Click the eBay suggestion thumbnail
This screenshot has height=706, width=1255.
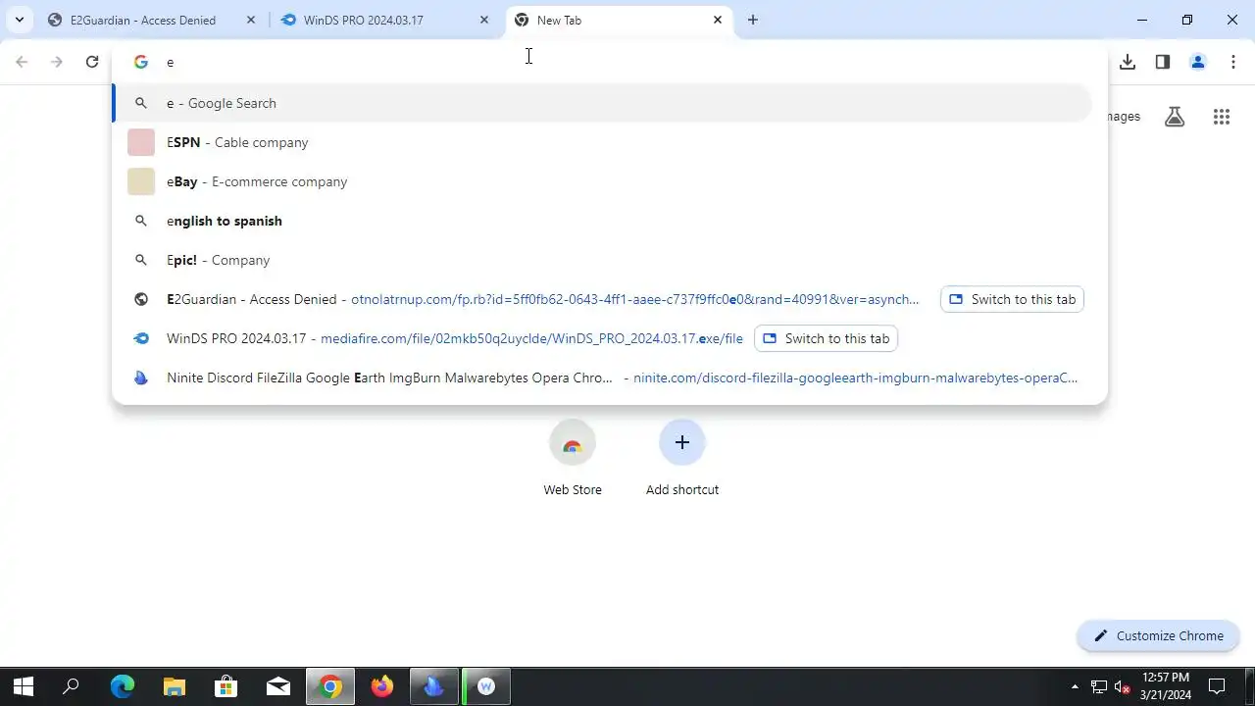click(141, 181)
